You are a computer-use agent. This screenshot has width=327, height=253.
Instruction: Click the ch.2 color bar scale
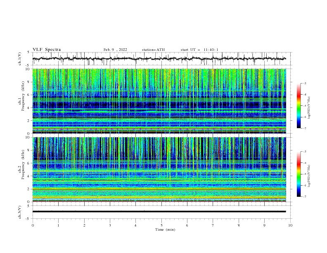(x=299, y=174)
